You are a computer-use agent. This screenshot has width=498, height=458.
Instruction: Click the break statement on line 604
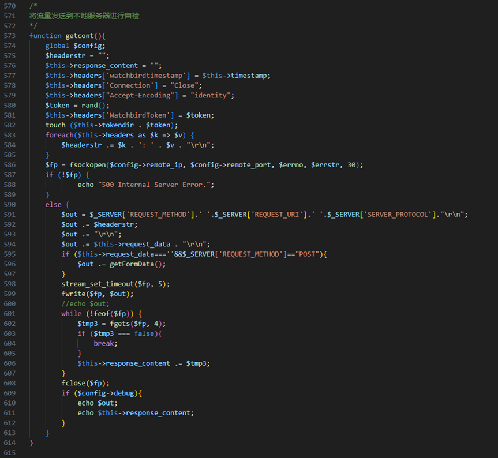[106, 343]
